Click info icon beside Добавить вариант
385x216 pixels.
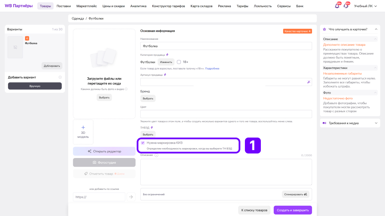[x=60, y=77]
